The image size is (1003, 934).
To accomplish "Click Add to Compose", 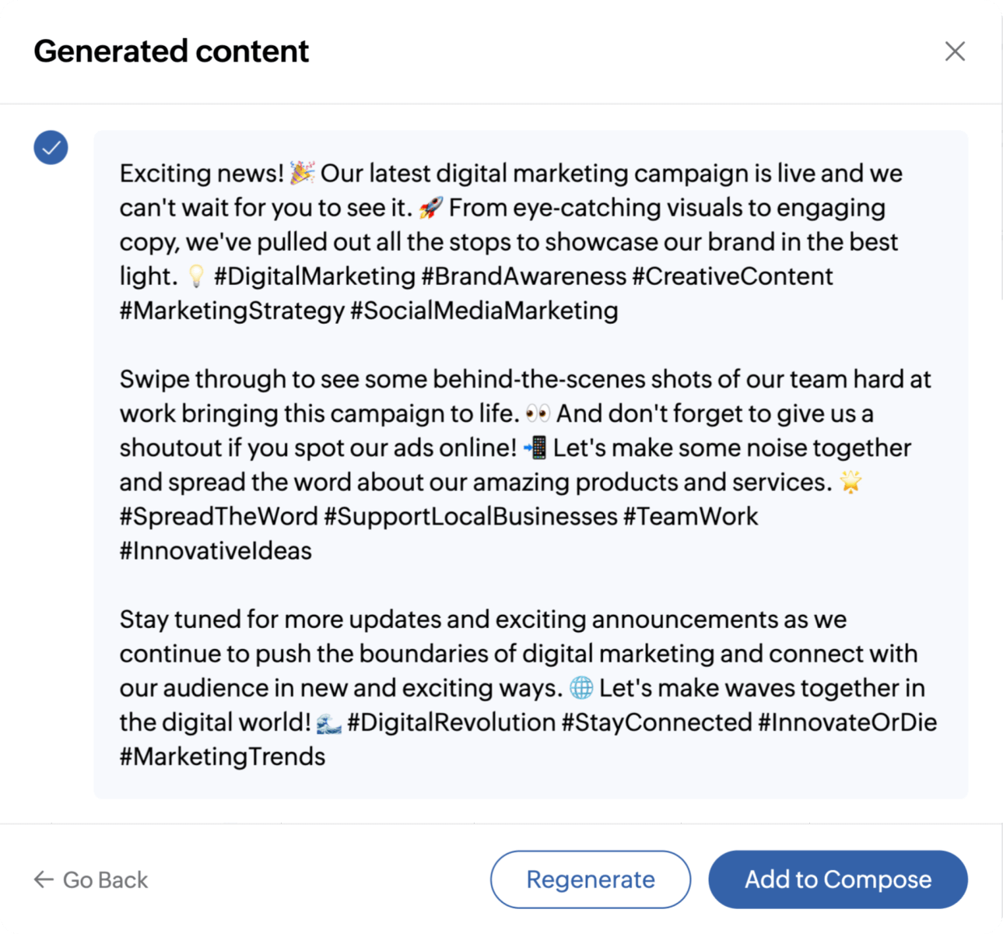I will coord(837,880).
